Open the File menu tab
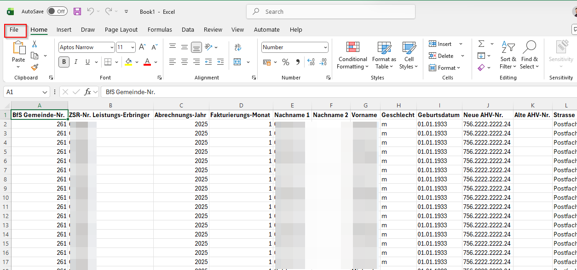The image size is (577, 270). coord(14,30)
